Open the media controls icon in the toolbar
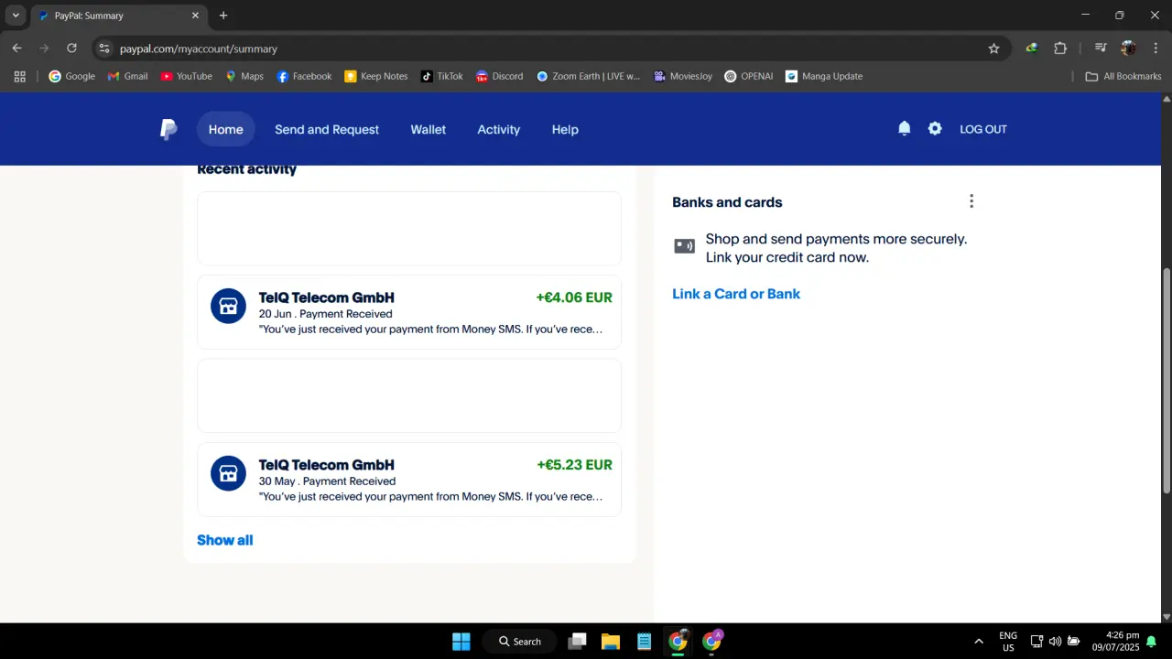Viewport: 1172px width, 659px height. coord(1101,49)
